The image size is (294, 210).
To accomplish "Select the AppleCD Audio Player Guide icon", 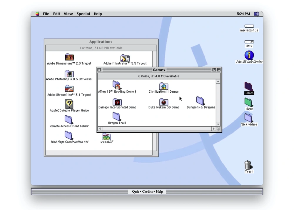I will [69, 104].
